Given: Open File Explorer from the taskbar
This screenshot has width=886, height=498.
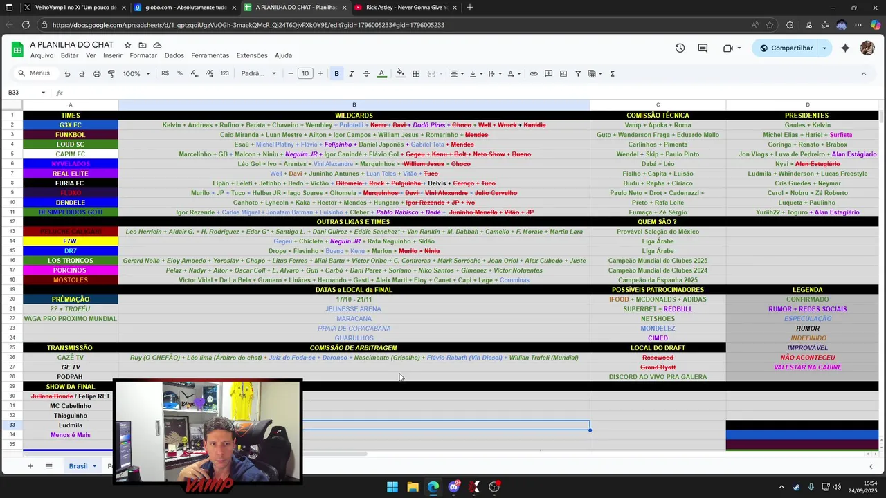Looking at the screenshot, I should tap(413, 487).
